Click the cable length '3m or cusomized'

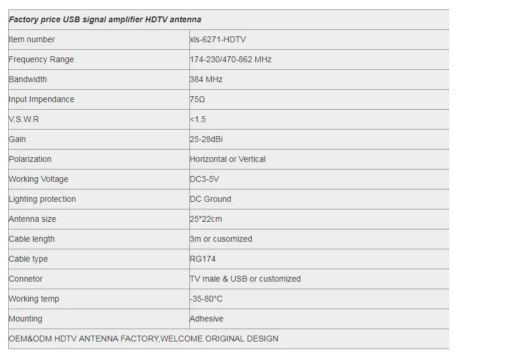(221, 239)
